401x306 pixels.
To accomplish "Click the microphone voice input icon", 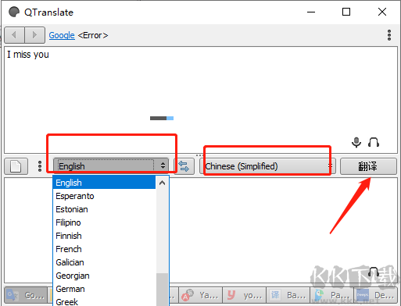I will click(x=356, y=142).
